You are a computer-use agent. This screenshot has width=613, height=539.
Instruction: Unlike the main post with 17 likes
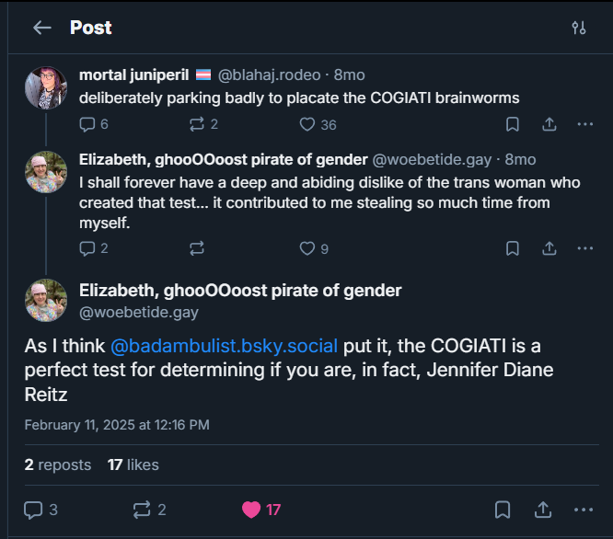(x=251, y=510)
